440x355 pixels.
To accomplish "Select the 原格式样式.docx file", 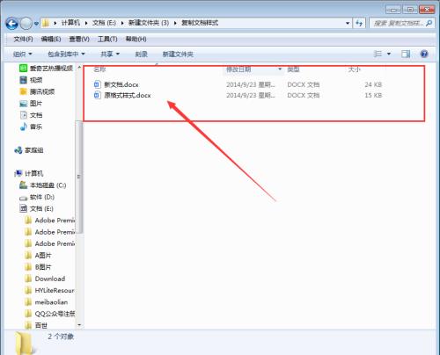I will (122, 95).
